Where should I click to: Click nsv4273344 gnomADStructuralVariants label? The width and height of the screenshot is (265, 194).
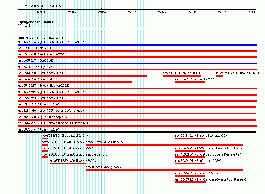pos(51,92)
